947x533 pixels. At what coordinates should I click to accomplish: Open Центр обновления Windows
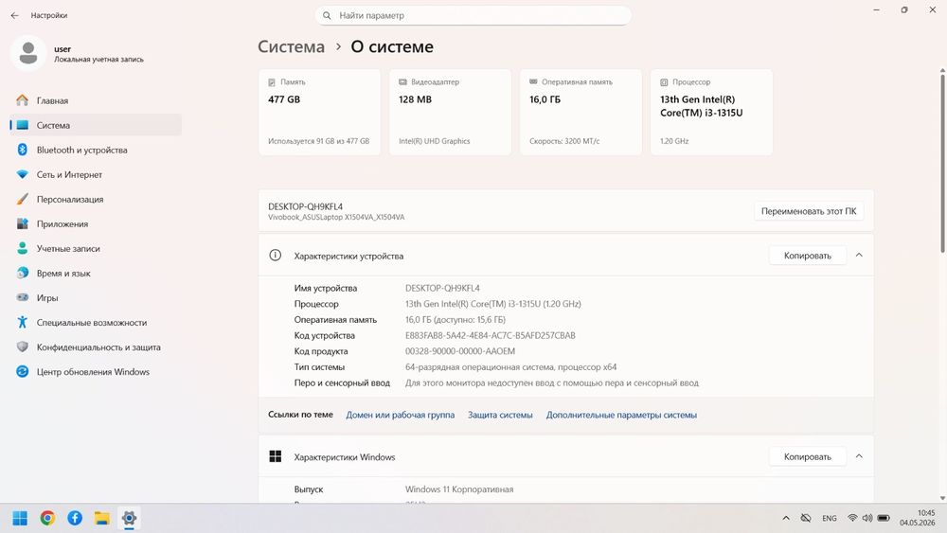pyautogui.click(x=96, y=372)
